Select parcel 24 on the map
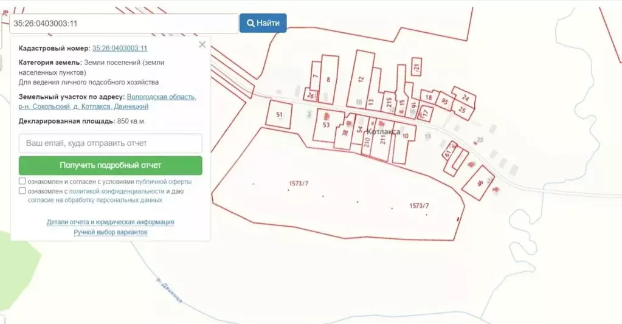 pyautogui.click(x=466, y=97)
